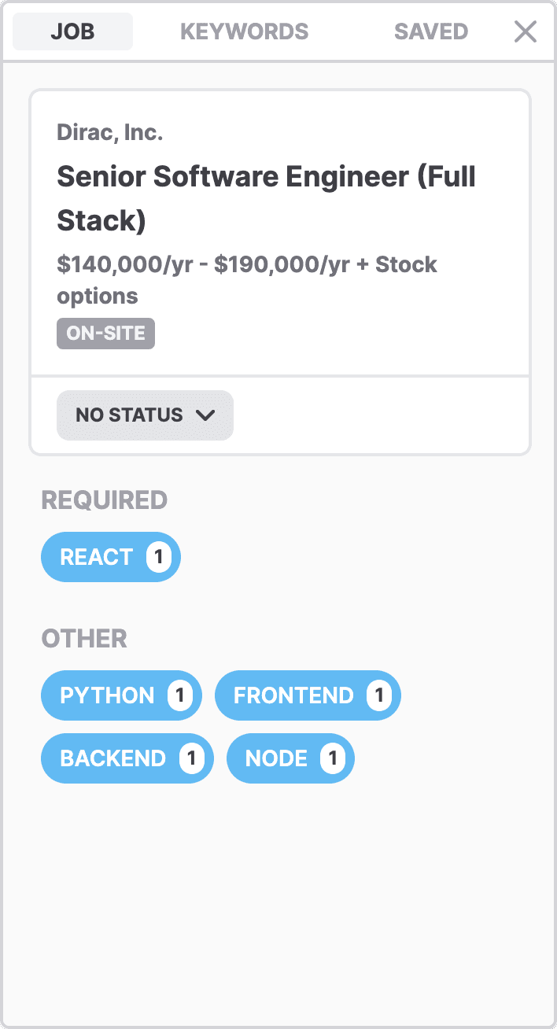The image size is (557, 1029).
Task: Click the count badge on BACKEND
Action: coord(191,758)
